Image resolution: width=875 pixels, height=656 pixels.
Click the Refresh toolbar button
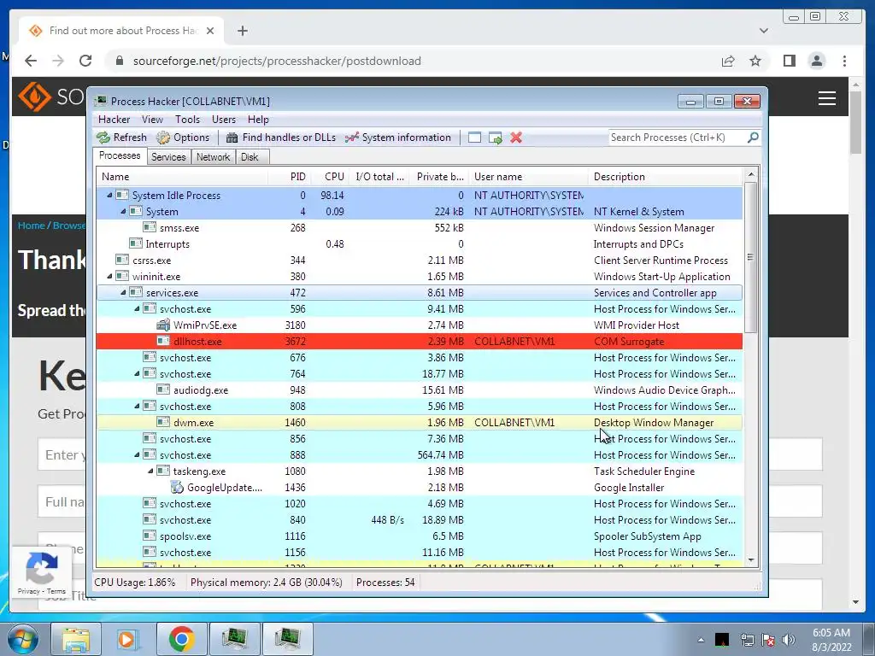click(121, 138)
